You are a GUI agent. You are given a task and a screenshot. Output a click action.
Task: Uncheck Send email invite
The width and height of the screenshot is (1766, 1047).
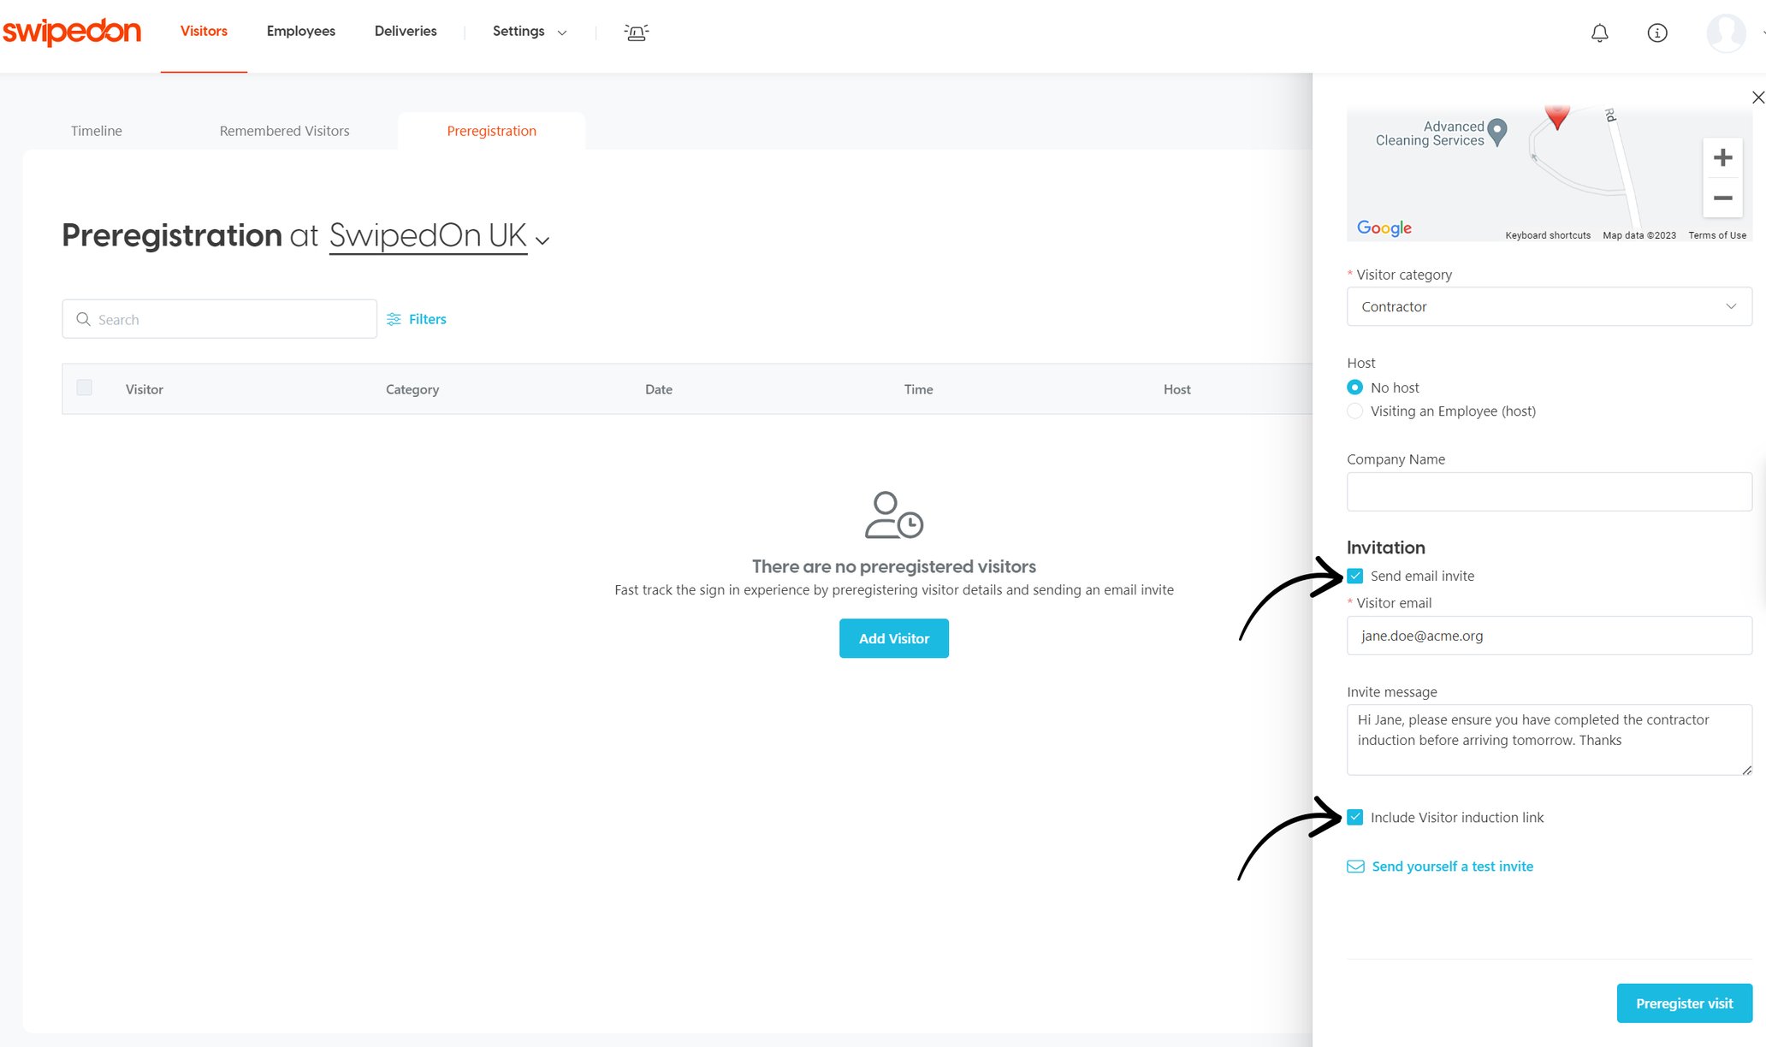point(1355,576)
